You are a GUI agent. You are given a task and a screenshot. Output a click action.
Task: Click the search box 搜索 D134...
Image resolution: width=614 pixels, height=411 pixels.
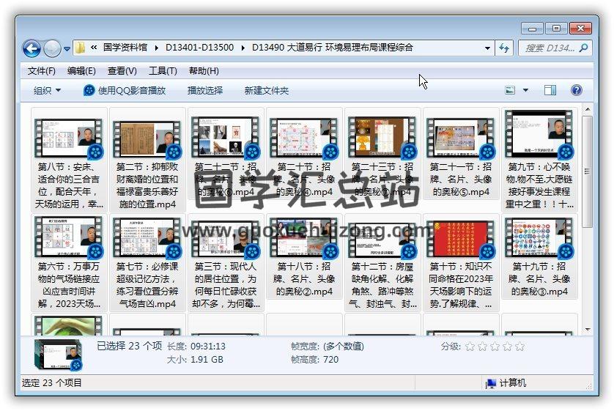tap(550, 48)
